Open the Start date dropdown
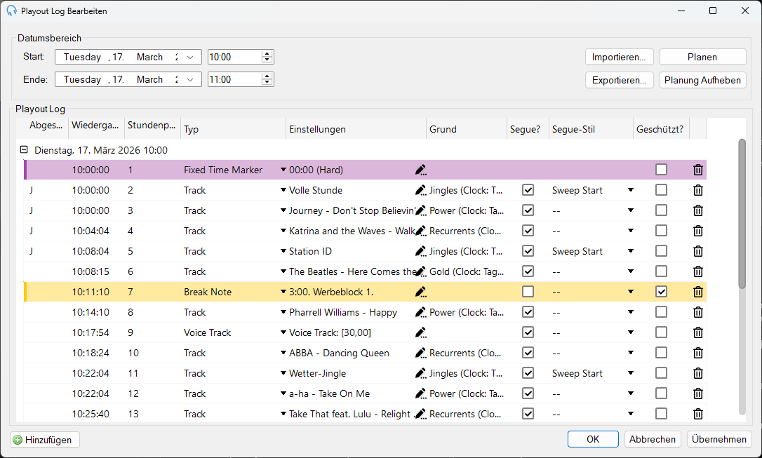The image size is (762, 458). tap(190, 58)
